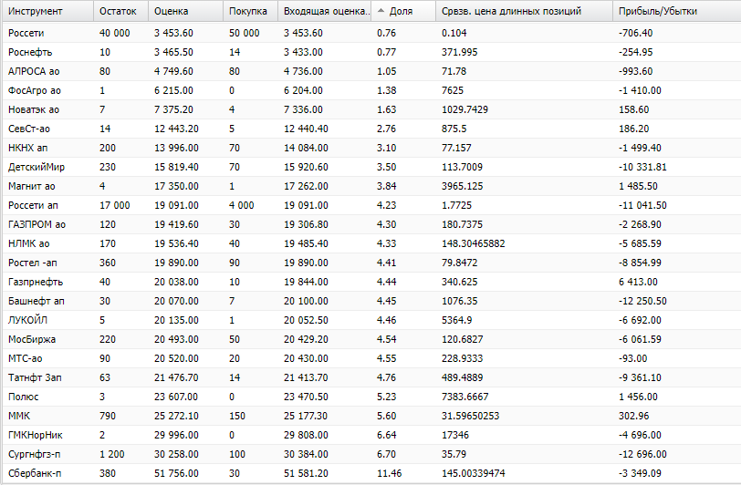Image resolution: width=741 pixels, height=485 pixels.
Task: Sort table by Оценка header
Action: point(186,11)
